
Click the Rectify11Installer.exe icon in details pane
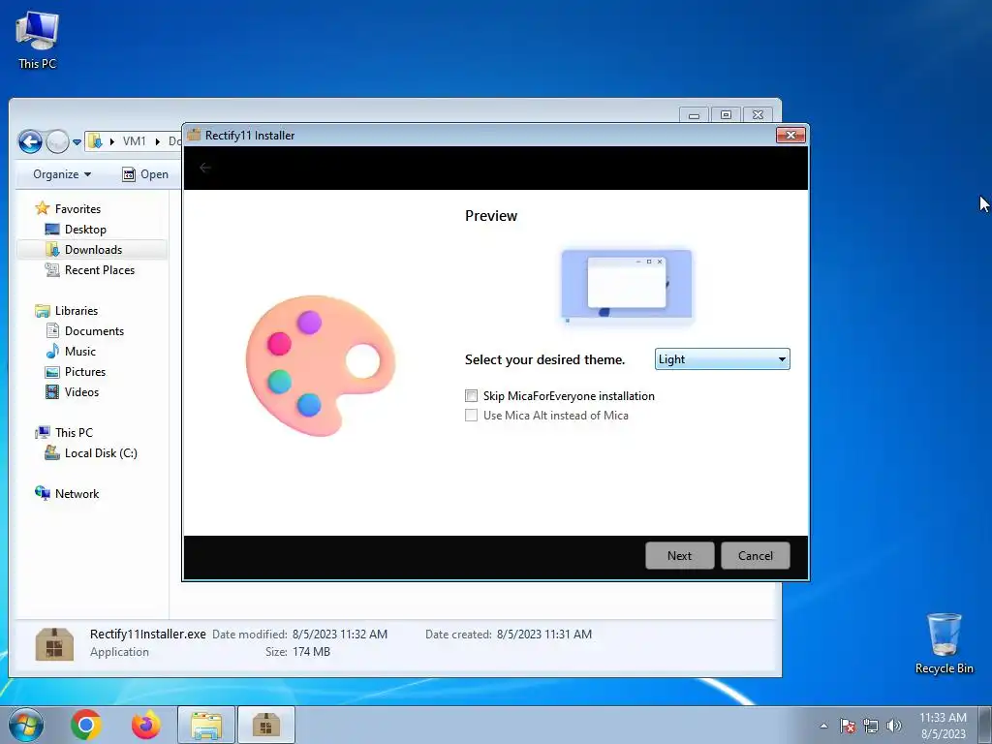tap(54, 644)
